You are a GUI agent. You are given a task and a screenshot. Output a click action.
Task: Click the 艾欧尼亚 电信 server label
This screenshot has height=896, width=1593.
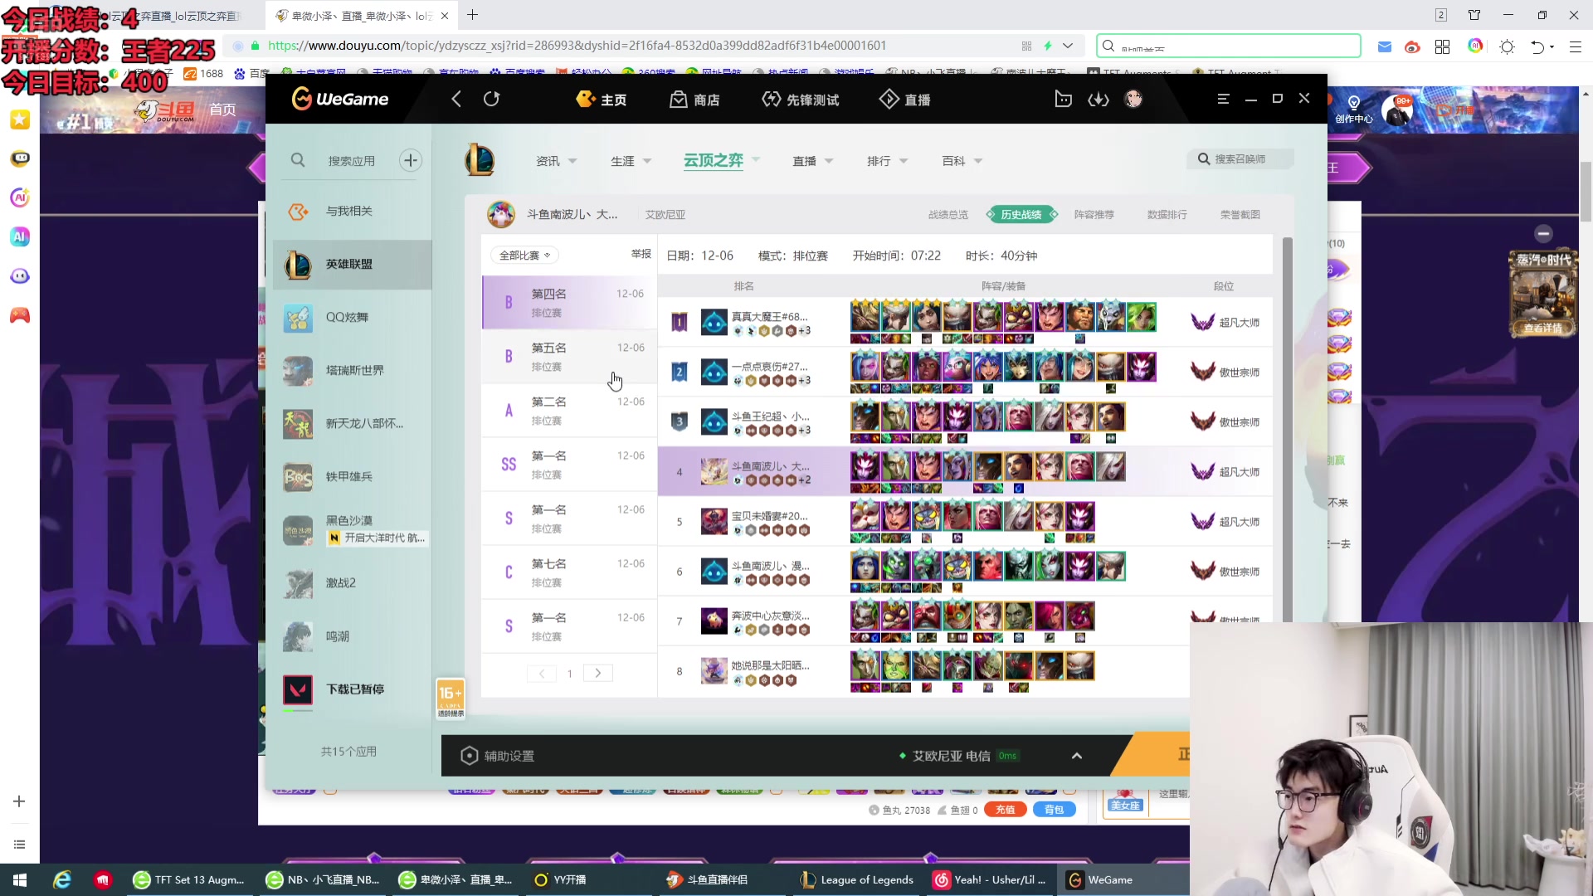point(951,756)
